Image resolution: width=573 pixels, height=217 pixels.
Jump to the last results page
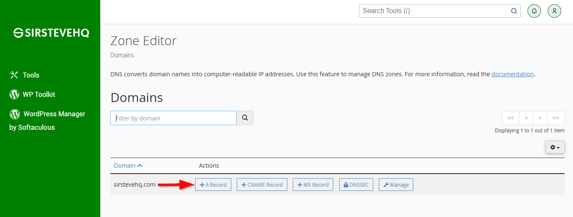(556, 118)
